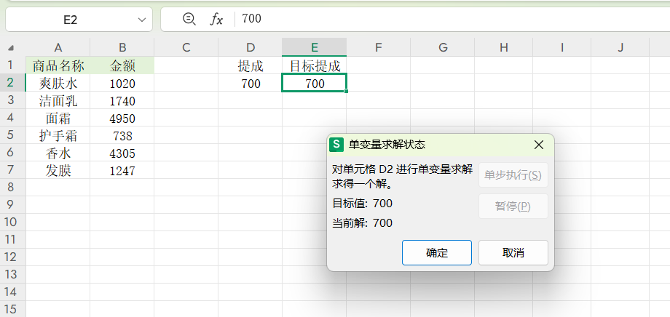Select row 13 header

[13, 275]
